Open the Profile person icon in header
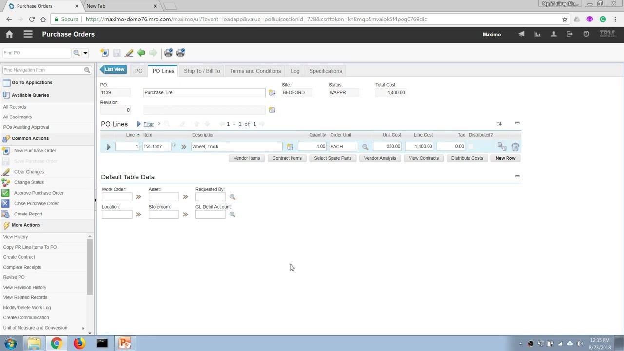Screen dimensions: 624x351 (553, 34)
